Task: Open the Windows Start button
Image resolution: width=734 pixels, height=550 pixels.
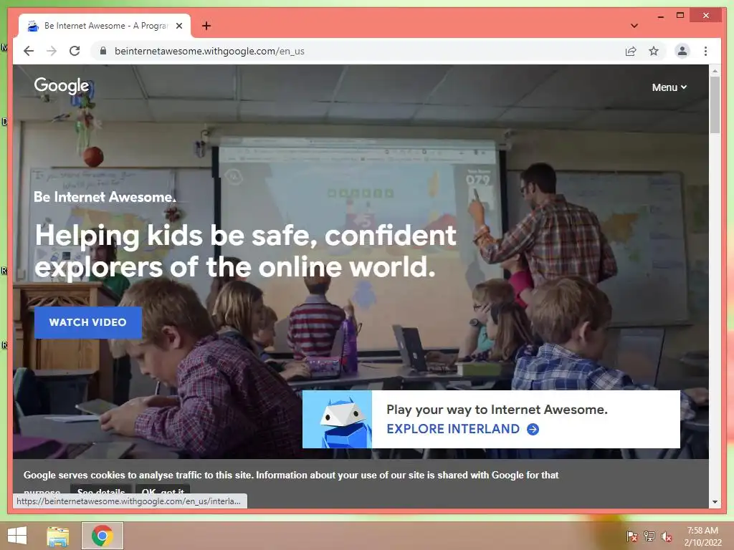Action: click(x=17, y=536)
